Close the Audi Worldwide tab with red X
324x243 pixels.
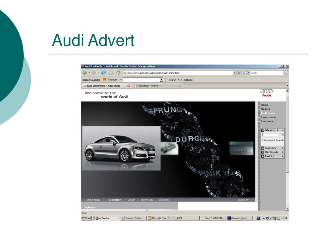[129, 86]
